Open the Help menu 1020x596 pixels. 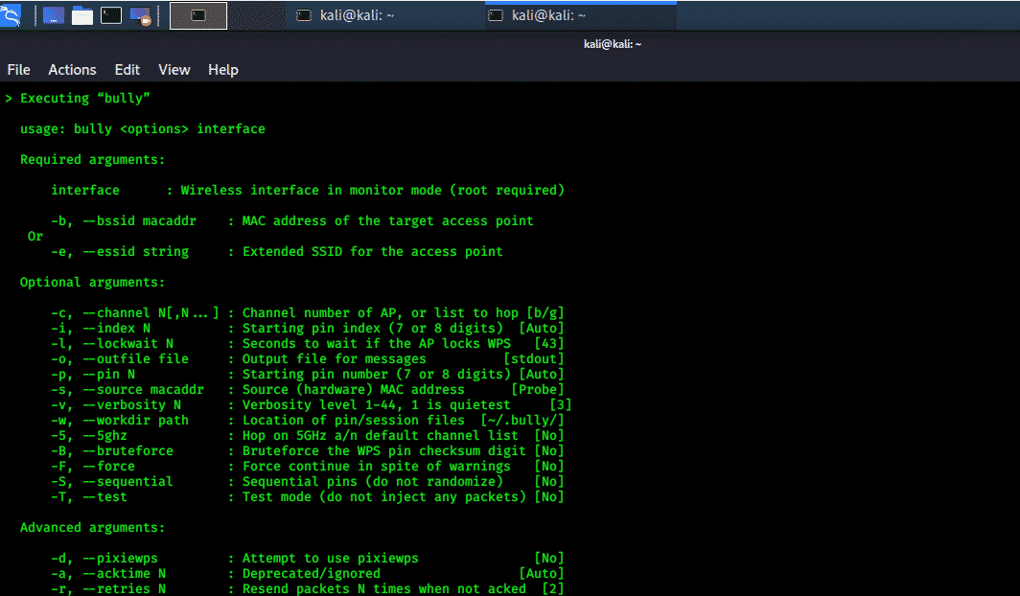223,70
